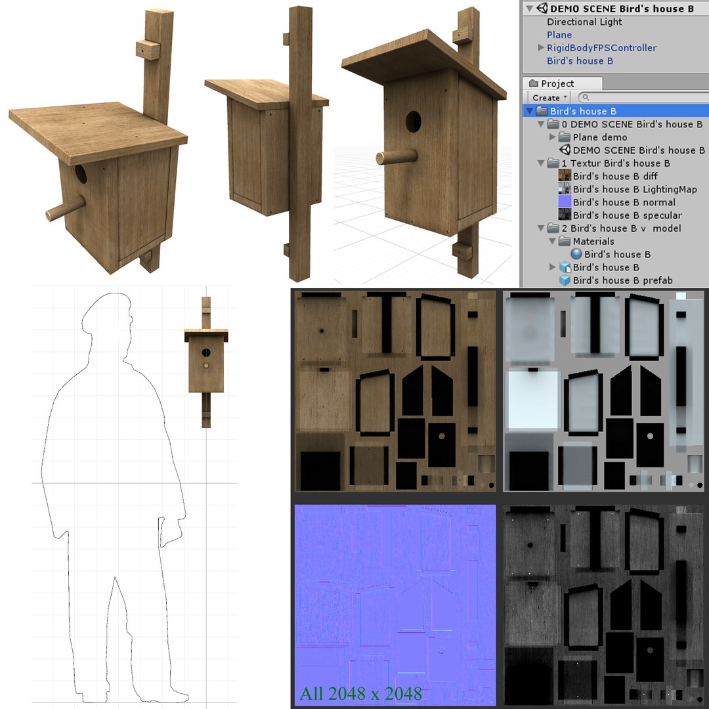Click the angled top-view birdhouse render
Screen dimensions: 709x709
98,142
